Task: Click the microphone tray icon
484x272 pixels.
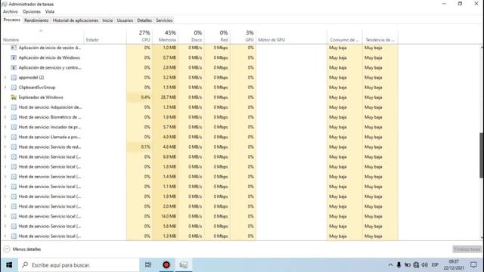Action: (x=399, y=265)
